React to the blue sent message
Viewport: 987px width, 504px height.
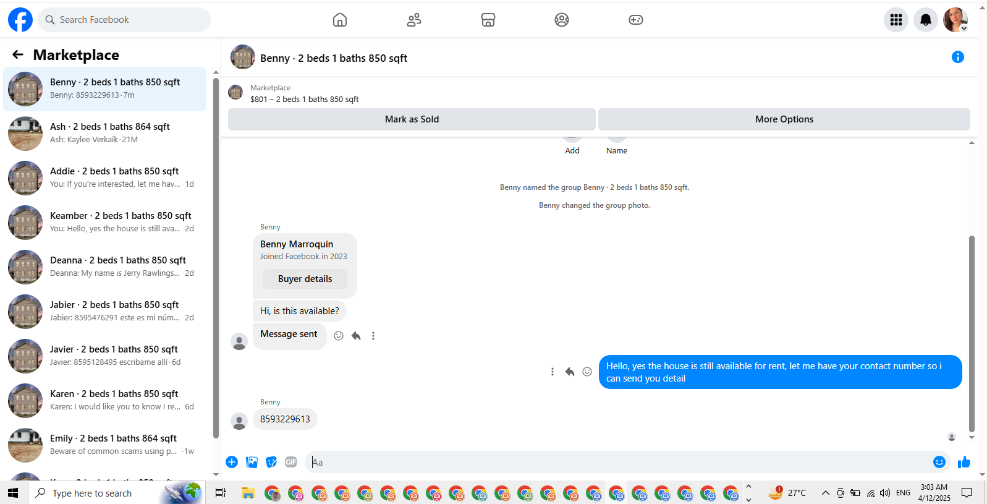click(587, 372)
